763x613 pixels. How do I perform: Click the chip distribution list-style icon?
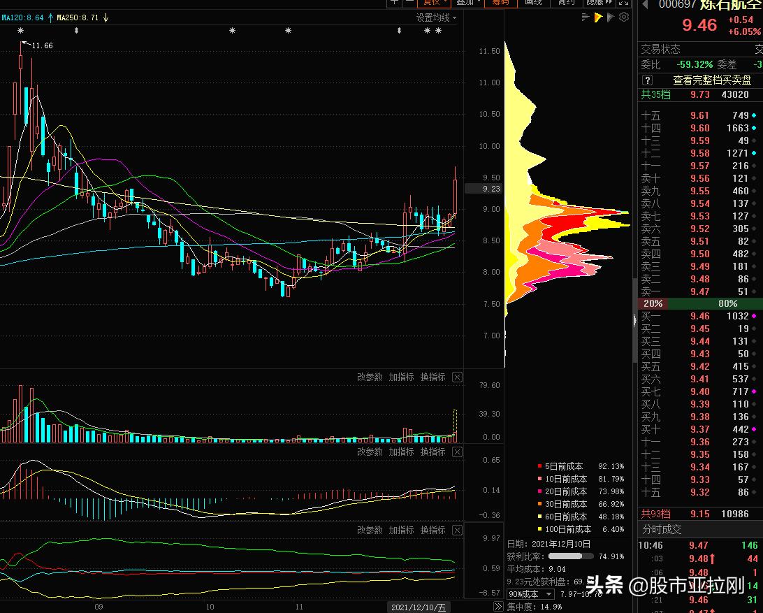pos(586,18)
